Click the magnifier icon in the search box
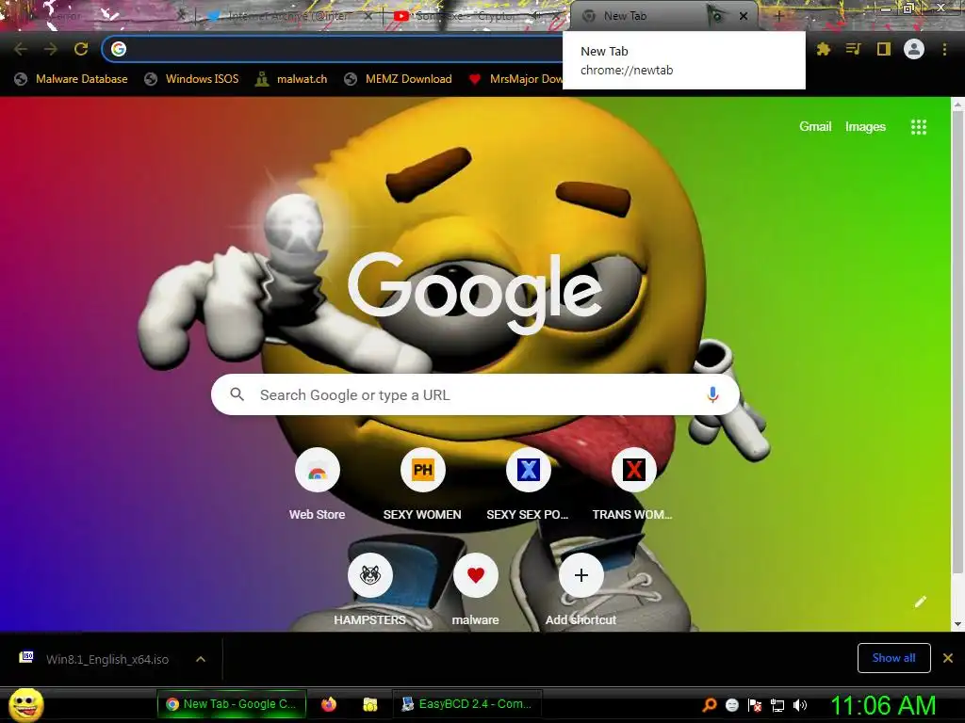 (237, 394)
